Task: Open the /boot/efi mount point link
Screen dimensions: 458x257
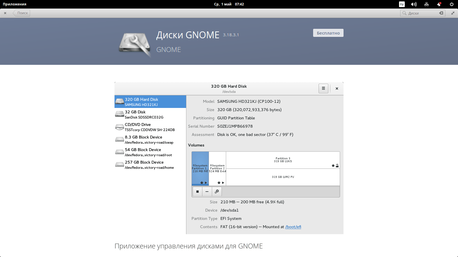Action: pyautogui.click(x=293, y=227)
